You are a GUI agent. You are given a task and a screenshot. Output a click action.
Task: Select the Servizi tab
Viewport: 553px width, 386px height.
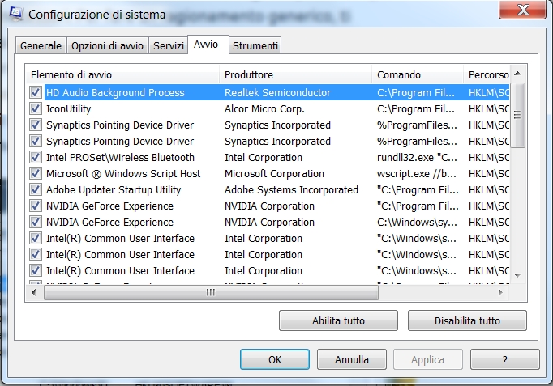coord(168,46)
